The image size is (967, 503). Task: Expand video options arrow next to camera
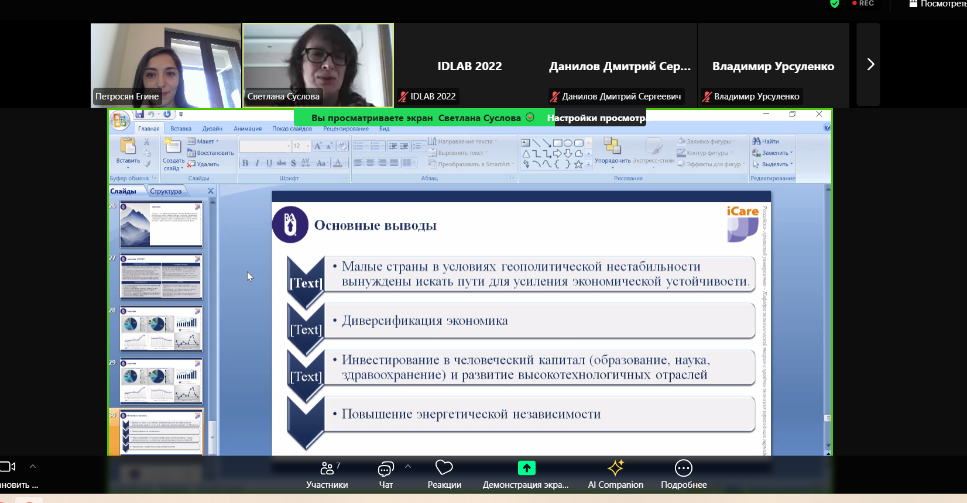pyautogui.click(x=33, y=467)
